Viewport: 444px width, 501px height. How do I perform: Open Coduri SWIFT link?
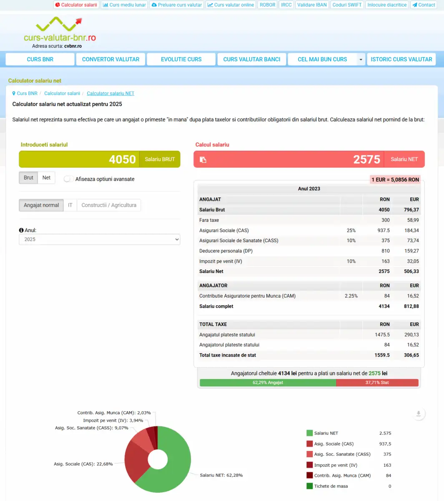pos(347,5)
